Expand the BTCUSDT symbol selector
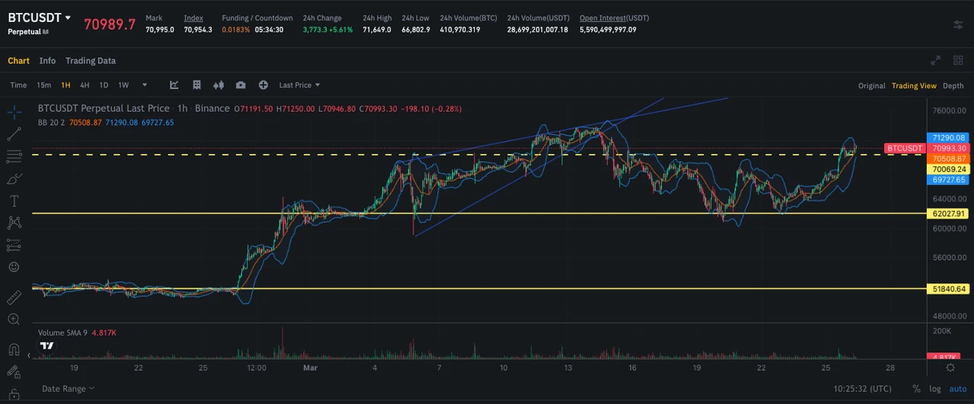Screen dimensions: 974x404 pyautogui.click(x=68, y=17)
